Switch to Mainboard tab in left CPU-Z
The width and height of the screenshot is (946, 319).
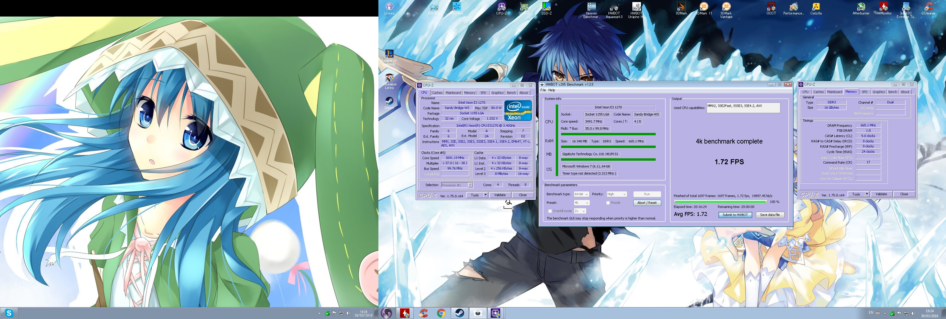coord(453,93)
